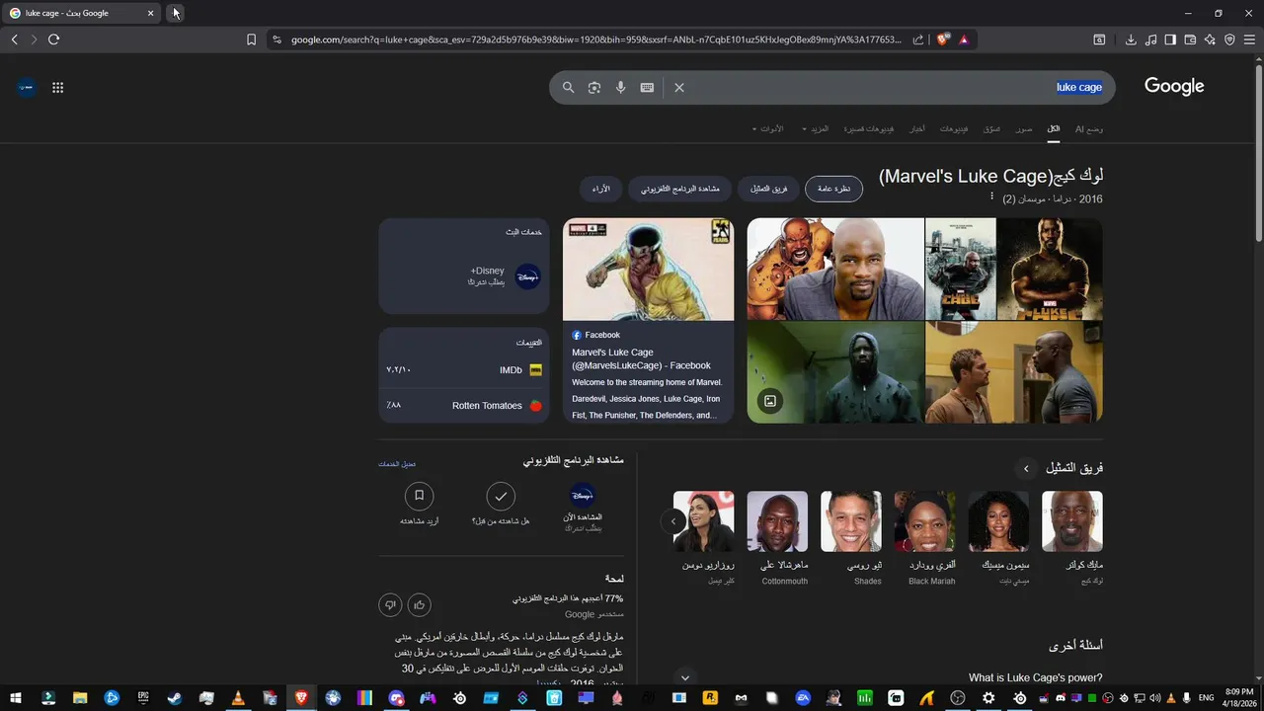Click تعديل الخدمات edit services link

[x=397, y=464]
